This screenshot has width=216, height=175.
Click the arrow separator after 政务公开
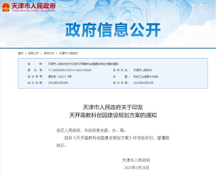click(x=41, y=53)
